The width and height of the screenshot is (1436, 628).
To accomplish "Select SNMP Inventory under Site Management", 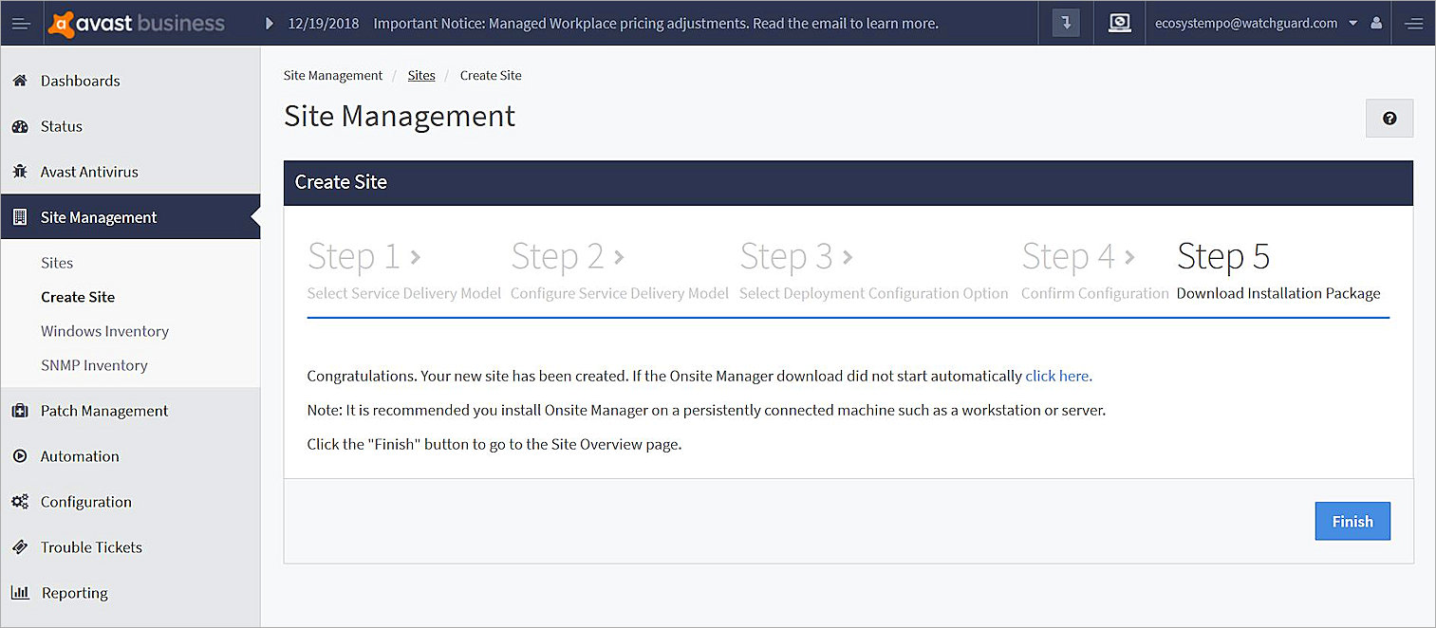I will coord(94,365).
